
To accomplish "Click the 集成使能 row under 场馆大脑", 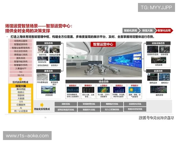I will tap(21, 89).
